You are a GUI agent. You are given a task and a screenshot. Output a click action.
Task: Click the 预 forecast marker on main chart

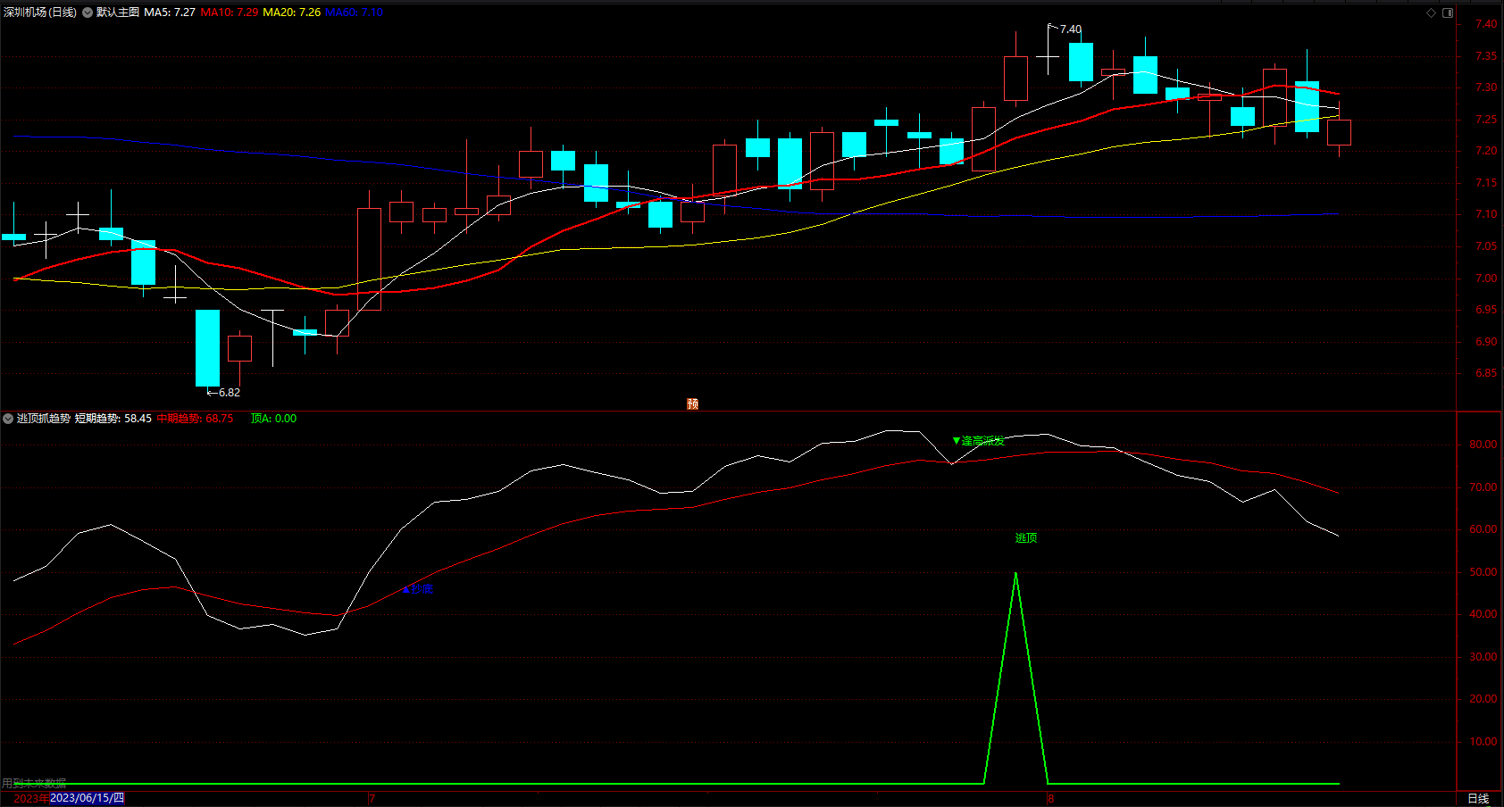pos(692,403)
